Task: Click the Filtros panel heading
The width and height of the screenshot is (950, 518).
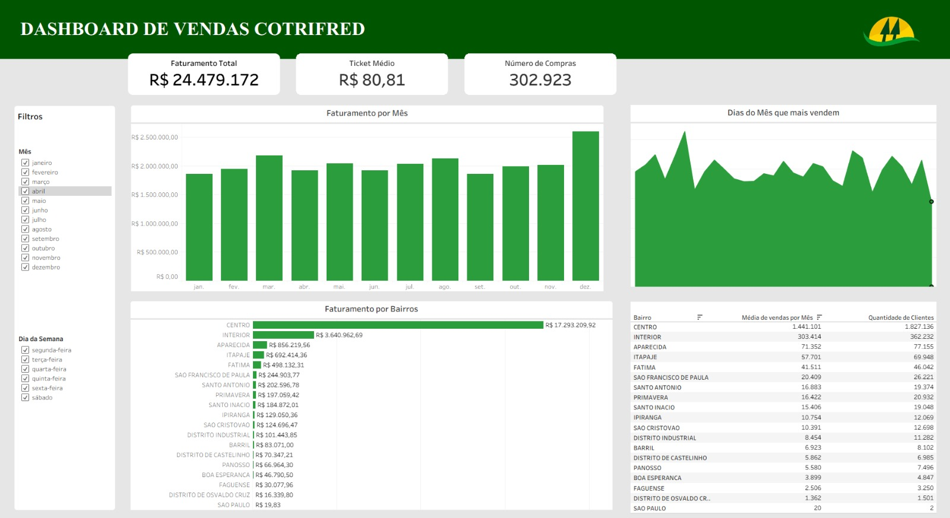Action: tap(30, 117)
